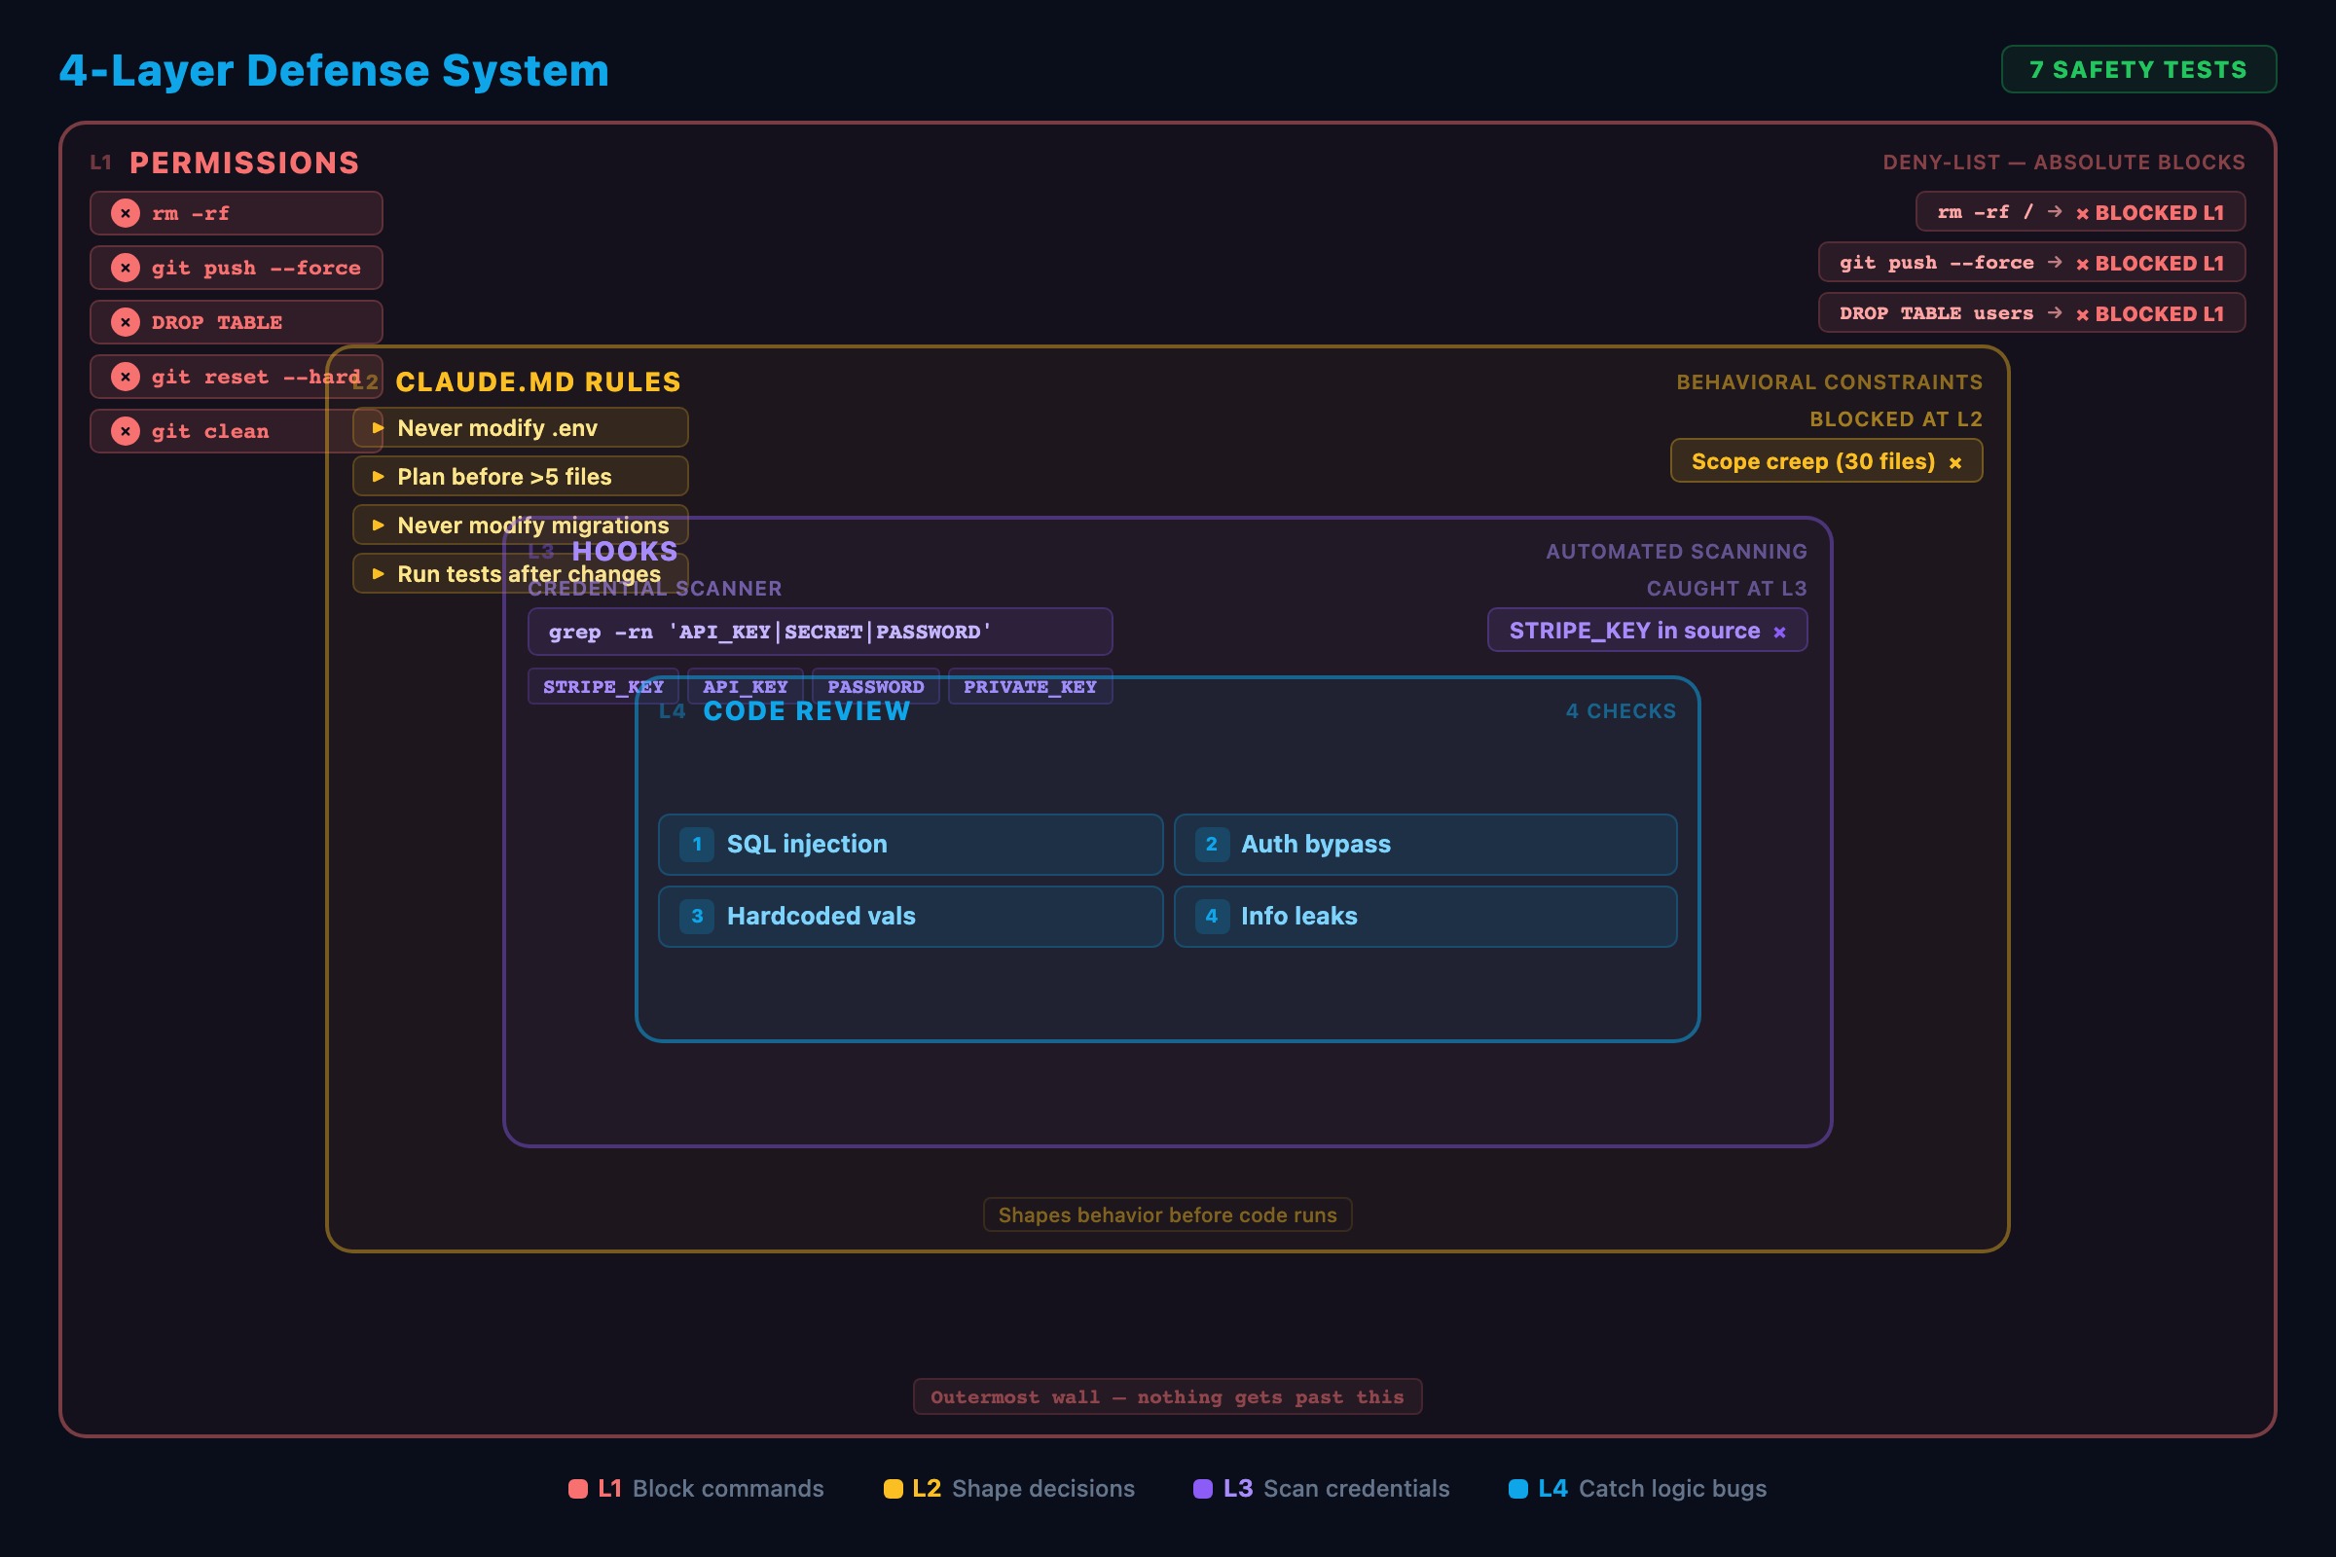
Task: Select the L2 Shape decisions legend entry
Action: [x=1009, y=1488]
